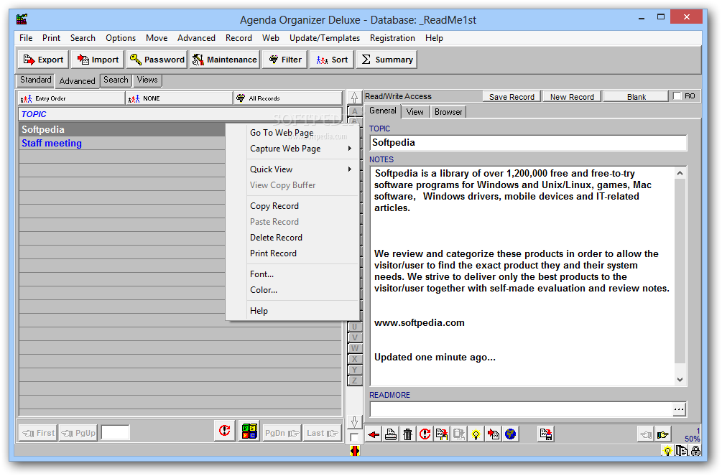
Task: Click the Filter toolbar button
Action: 284,60
